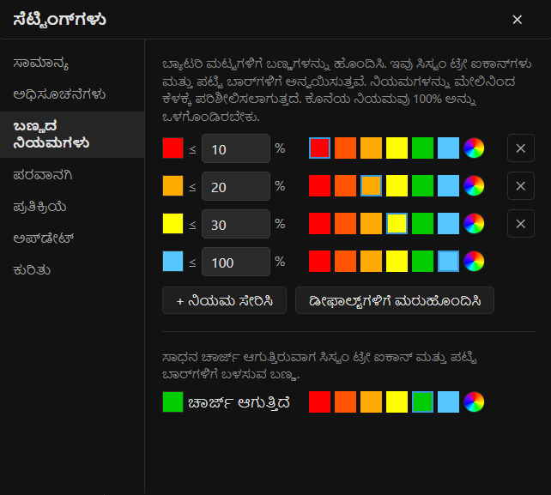
Task: Click green preview square beside ಚಾರ್ಜ್ ಆಗುತ್ತಿದೆ
Action: point(173,401)
